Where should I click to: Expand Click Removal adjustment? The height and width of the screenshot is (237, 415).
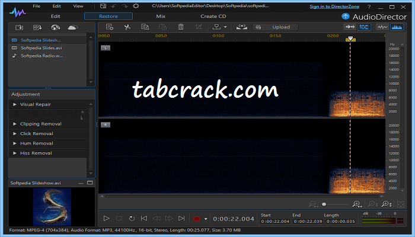pyautogui.click(x=15, y=133)
